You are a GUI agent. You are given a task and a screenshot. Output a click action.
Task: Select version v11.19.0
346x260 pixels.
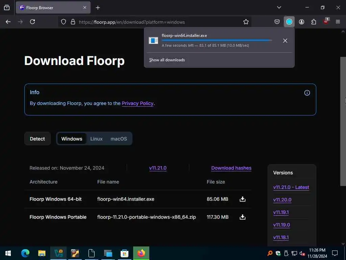(x=281, y=225)
